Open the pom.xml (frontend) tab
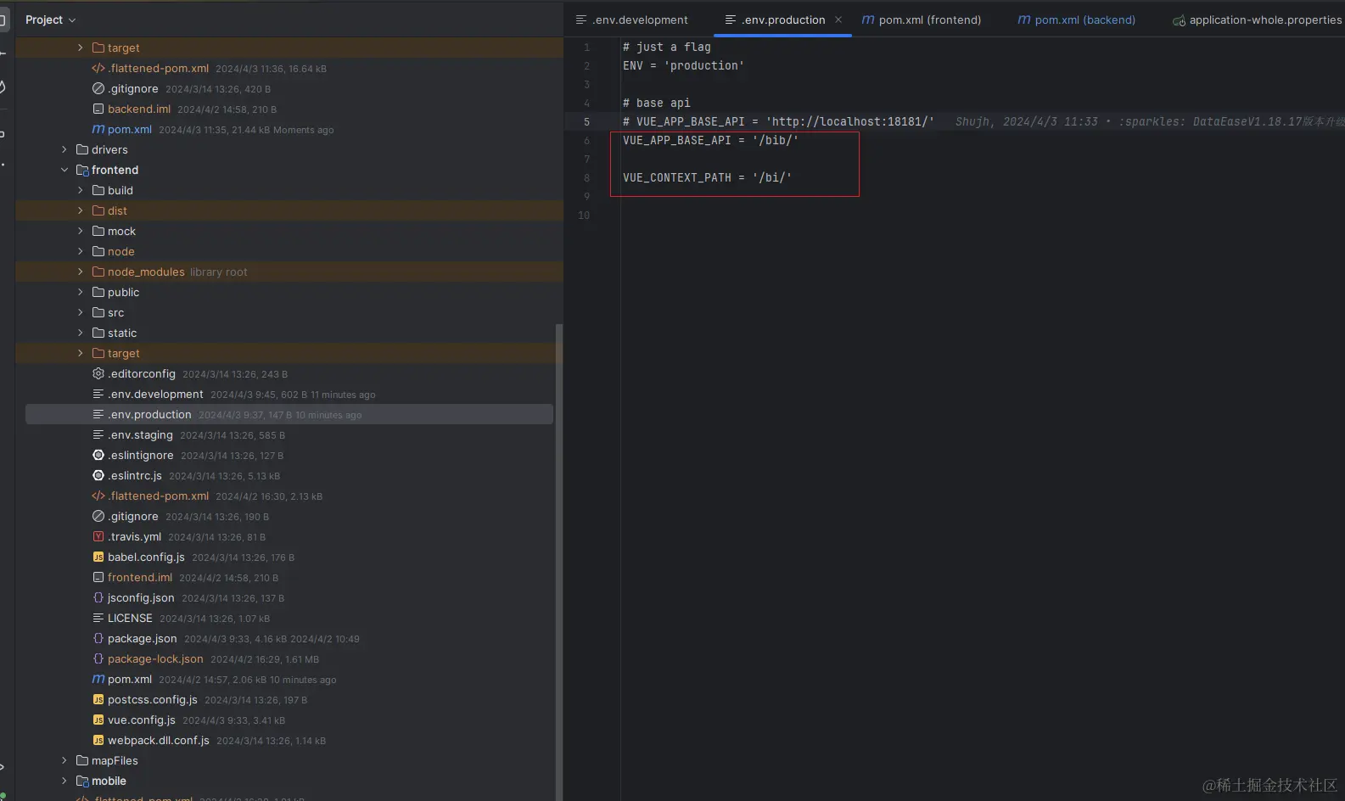The width and height of the screenshot is (1345, 801). pos(922,20)
